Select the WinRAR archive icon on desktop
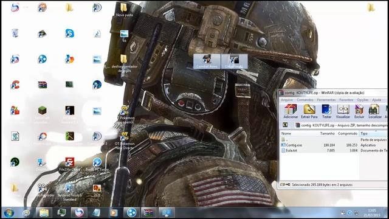The height and width of the screenshot is (219, 389). (x=43, y=85)
